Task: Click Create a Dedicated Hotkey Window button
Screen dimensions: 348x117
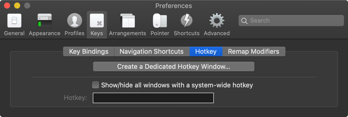Action: (174, 67)
